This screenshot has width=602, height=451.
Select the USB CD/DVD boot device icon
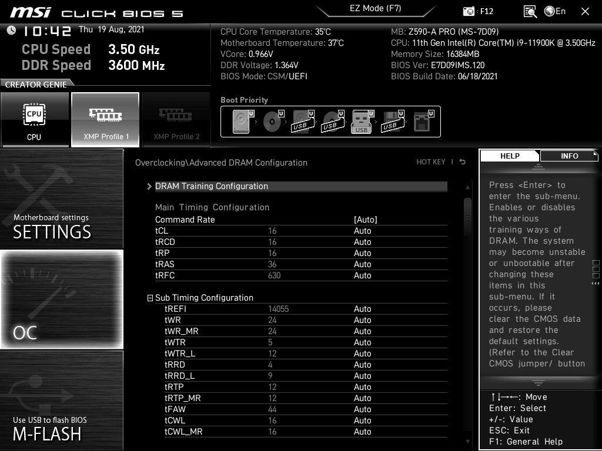333,122
